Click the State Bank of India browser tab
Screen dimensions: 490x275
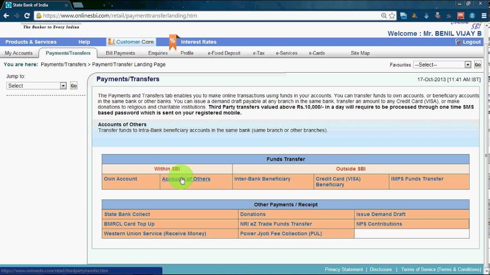[x=36, y=5]
